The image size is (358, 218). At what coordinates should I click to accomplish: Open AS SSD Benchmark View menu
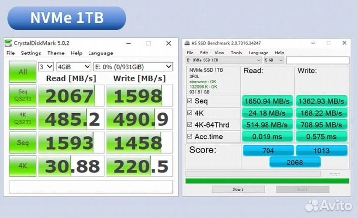(x=219, y=53)
